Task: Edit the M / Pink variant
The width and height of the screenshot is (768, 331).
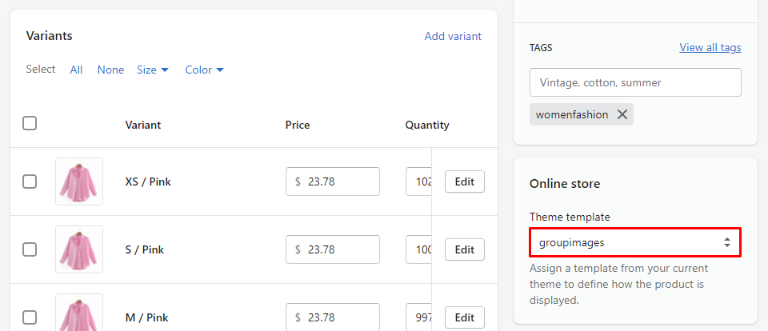Action: click(464, 317)
